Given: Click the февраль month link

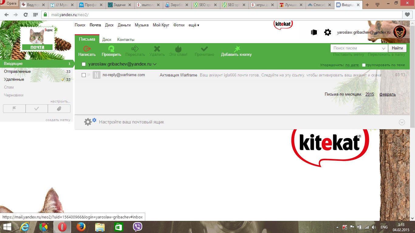Looking at the screenshot, I should [387, 94].
